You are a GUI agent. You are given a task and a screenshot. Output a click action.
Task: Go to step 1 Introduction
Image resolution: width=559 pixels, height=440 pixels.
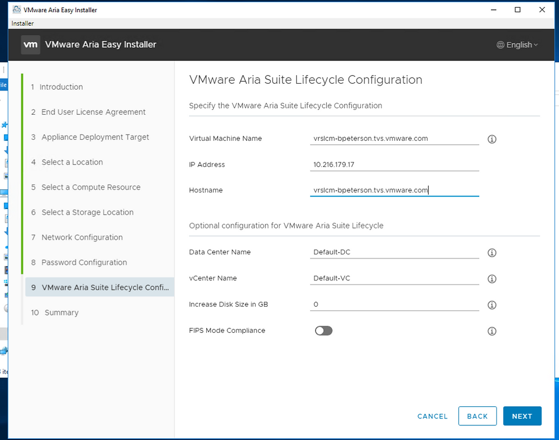pyautogui.click(x=57, y=87)
